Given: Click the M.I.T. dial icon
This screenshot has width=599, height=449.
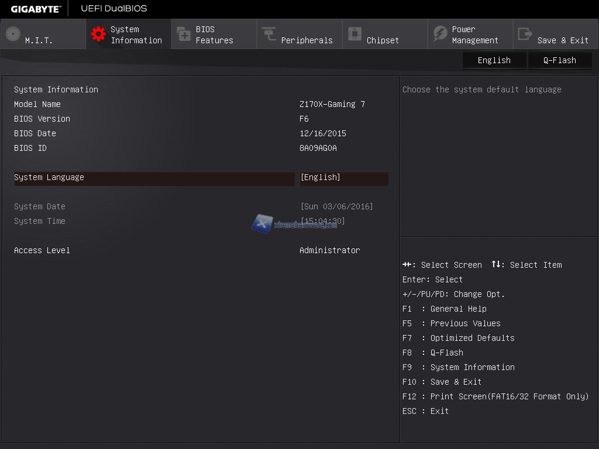Looking at the screenshot, I should [x=13, y=34].
